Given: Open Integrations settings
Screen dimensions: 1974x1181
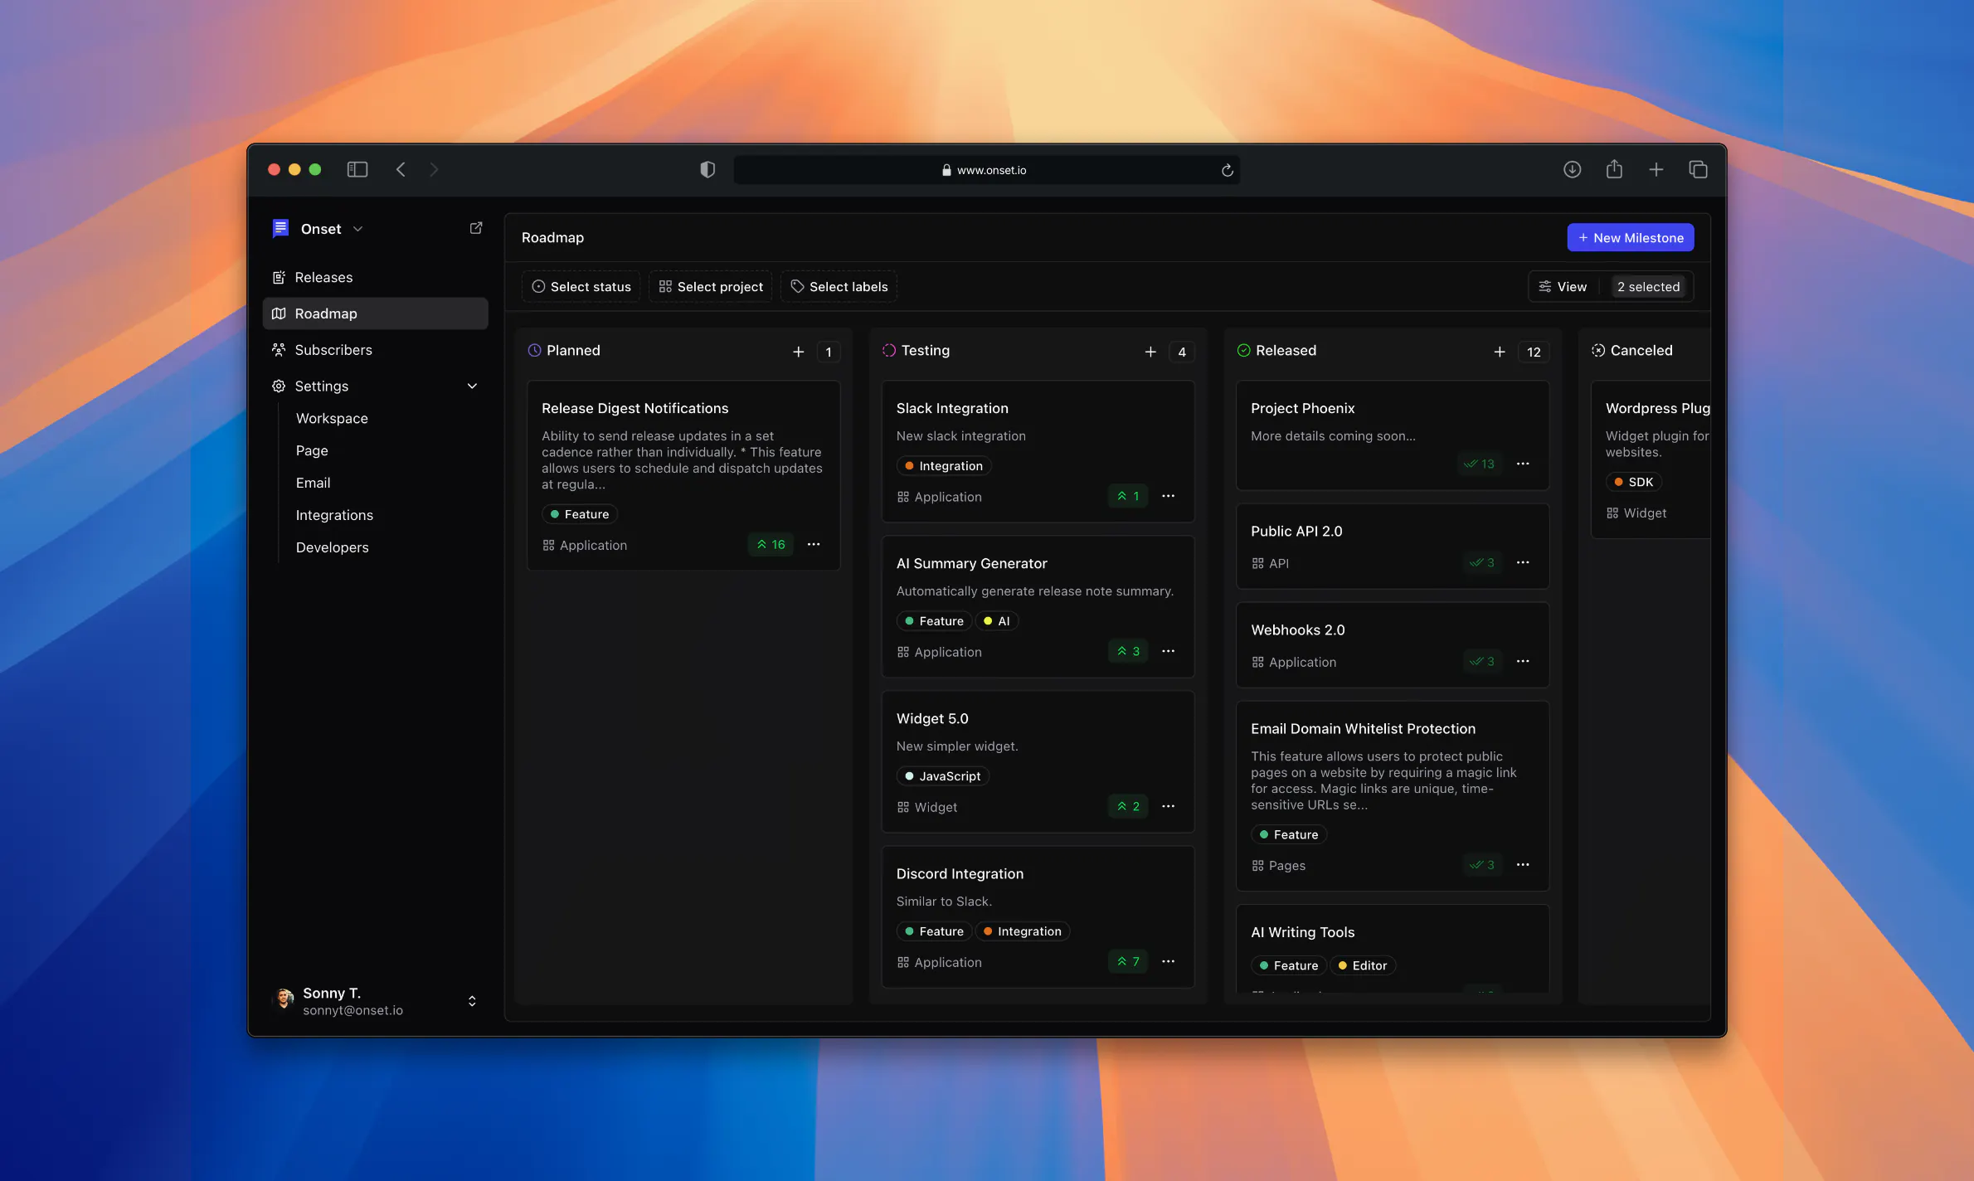Looking at the screenshot, I should (x=334, y=515).
